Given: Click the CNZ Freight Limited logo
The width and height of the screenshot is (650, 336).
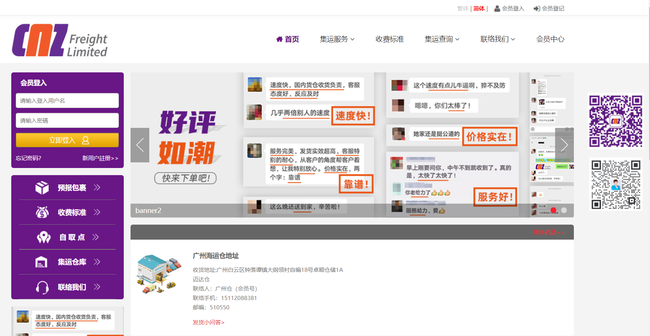Looking at the screenshot, I should pos(60,40).
